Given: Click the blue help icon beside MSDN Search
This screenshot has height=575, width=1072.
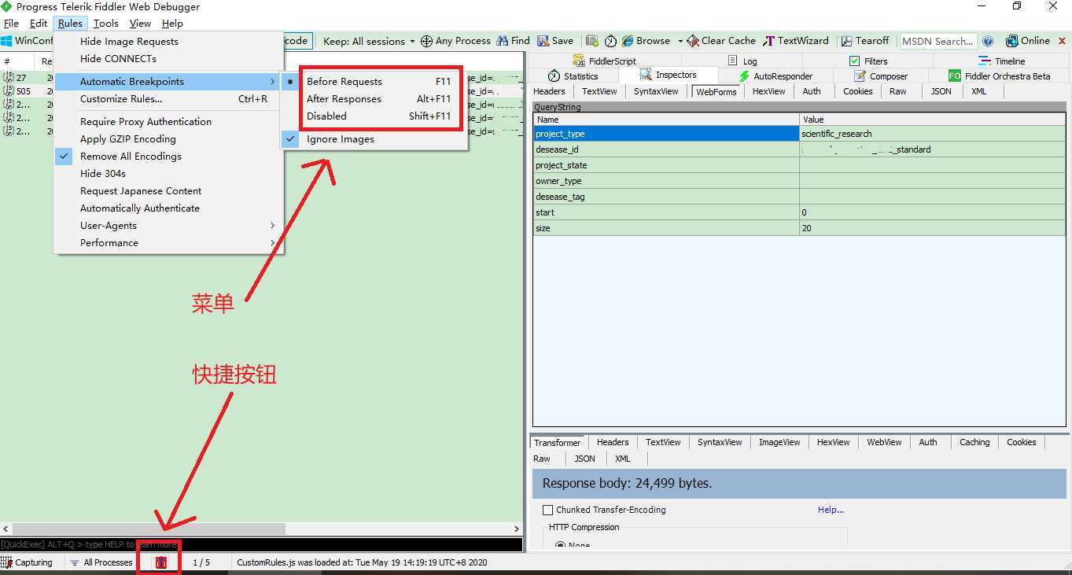Looking at the screenshot, I should coord(988,41).
